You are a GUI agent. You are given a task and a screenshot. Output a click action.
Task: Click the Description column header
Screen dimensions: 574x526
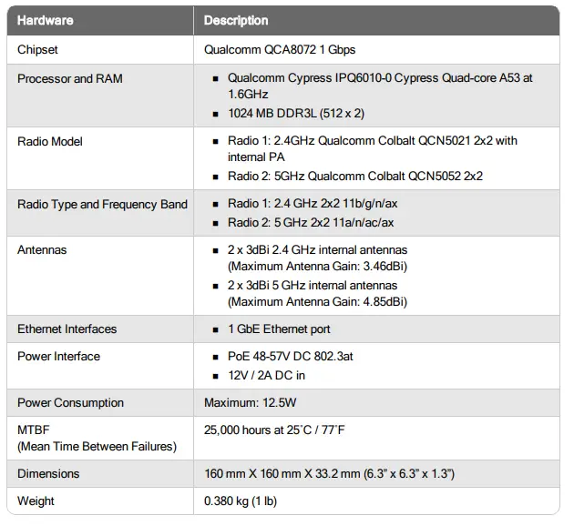point(236,20)
